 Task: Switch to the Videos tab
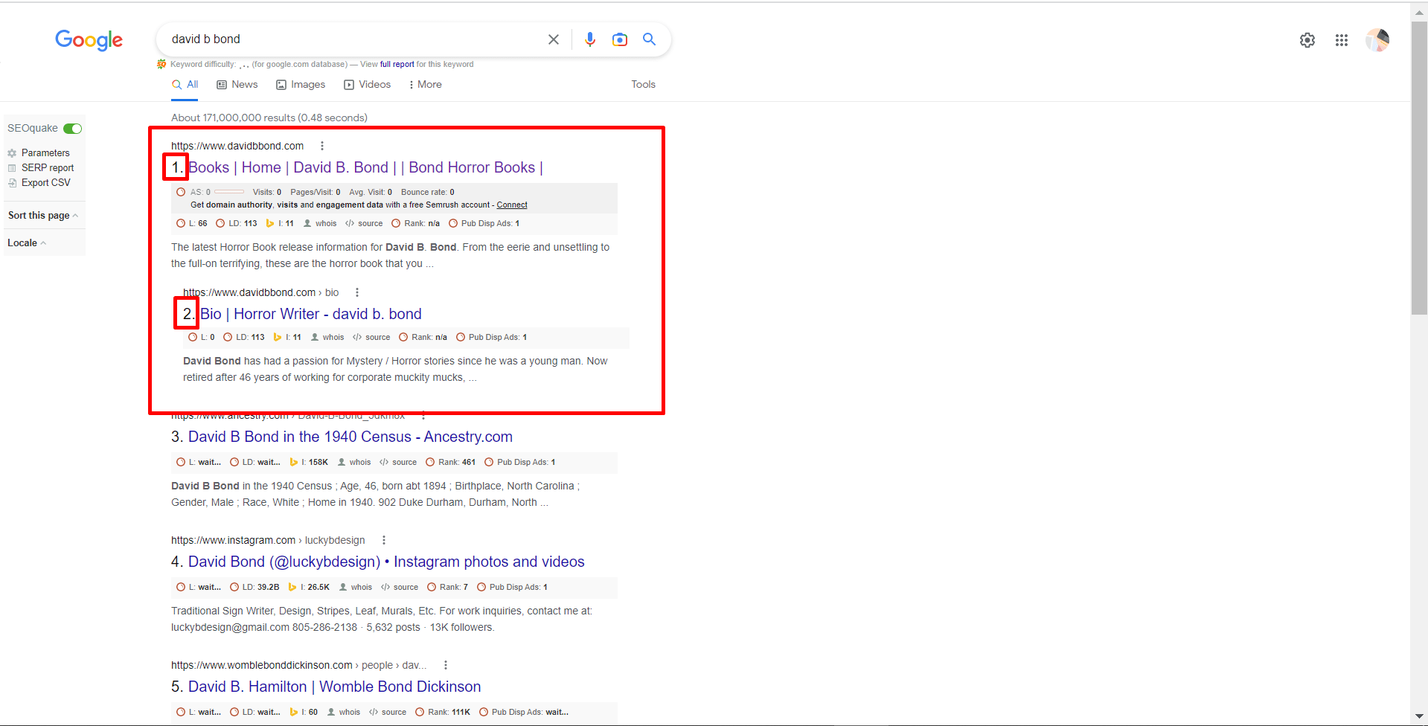click(367, 85)
